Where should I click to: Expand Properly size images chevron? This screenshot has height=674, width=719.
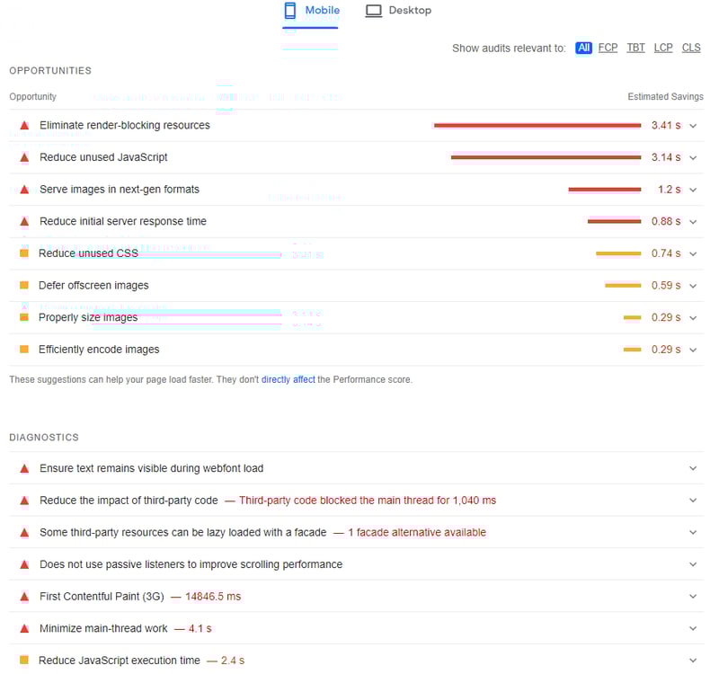click(x=693, y=318)
